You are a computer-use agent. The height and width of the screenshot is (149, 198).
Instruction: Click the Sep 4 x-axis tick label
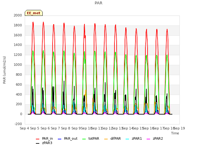tap(24, 128)
